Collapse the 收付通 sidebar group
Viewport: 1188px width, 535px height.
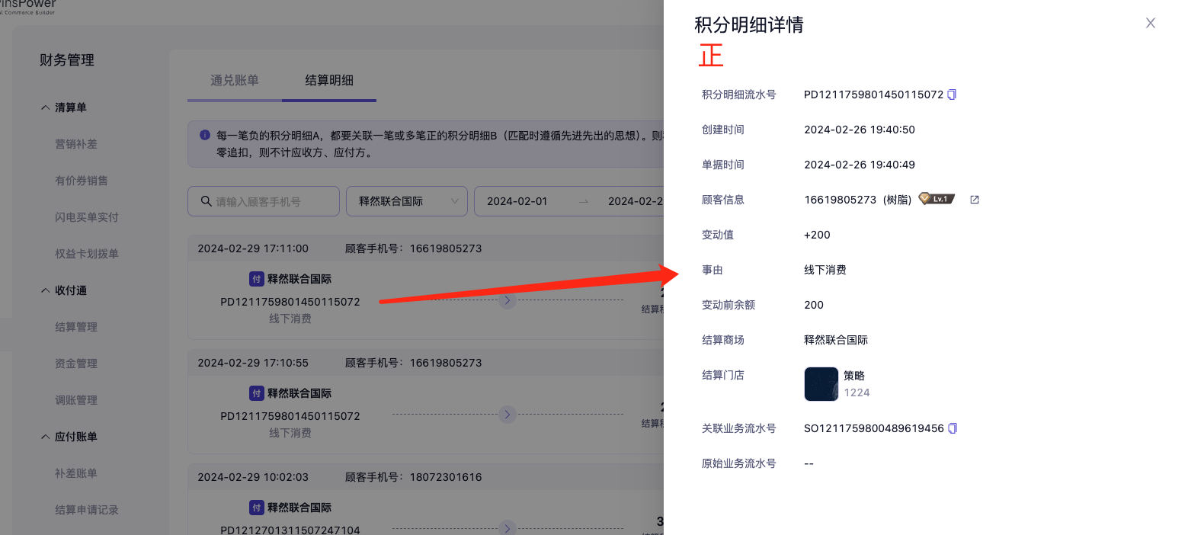click(x=45, y=290)
